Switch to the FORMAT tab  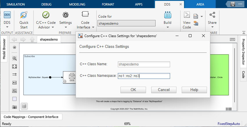point(108,4)
